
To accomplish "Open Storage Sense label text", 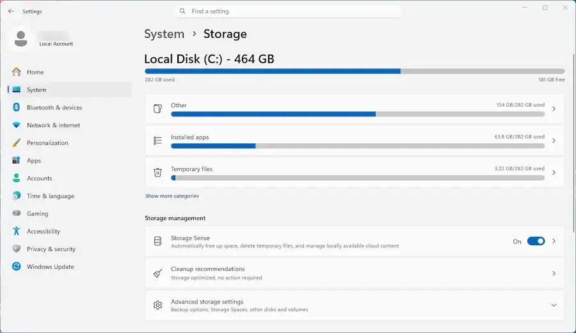I will click(x=190, y=238).
